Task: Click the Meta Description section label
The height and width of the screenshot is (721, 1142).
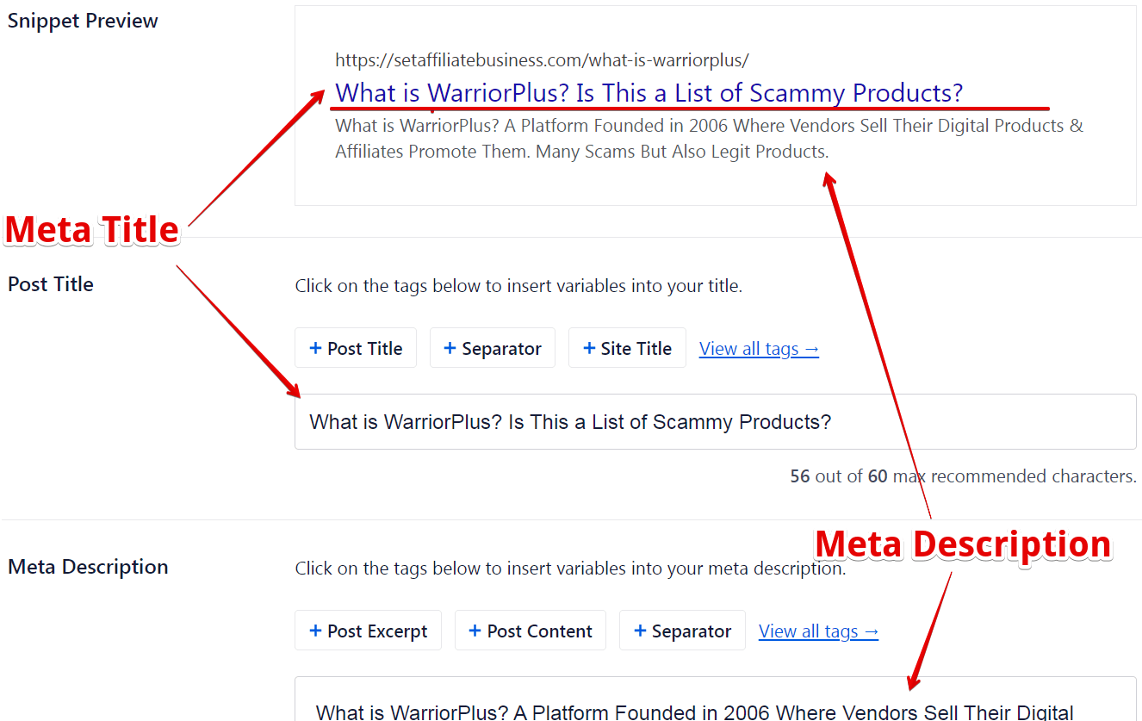Action: coord(88,567)
